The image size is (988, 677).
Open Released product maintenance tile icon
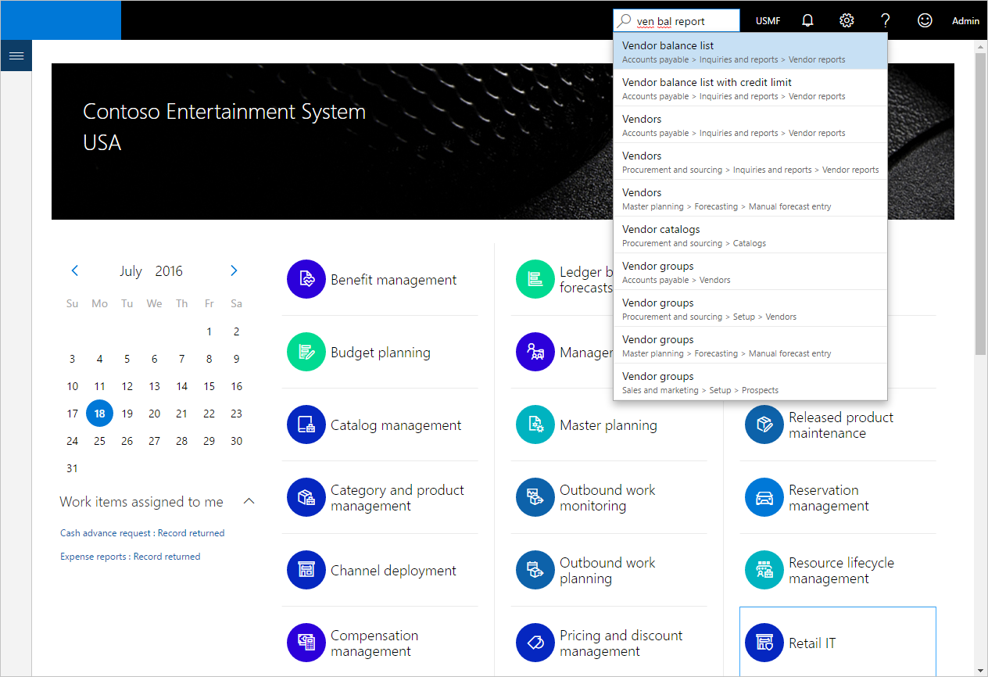(764, 424)
